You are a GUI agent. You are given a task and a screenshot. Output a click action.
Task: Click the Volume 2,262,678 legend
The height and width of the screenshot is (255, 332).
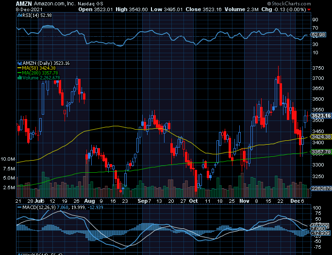[41, 78]
